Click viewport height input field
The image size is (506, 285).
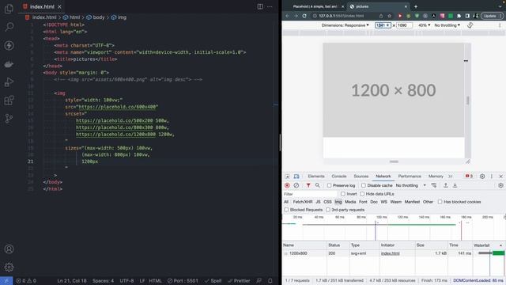(404, 25)
